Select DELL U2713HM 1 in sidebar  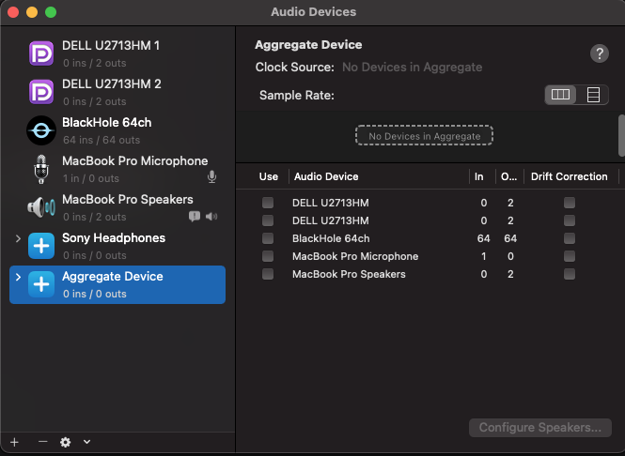pyautogui.click(x=117, y=53)
